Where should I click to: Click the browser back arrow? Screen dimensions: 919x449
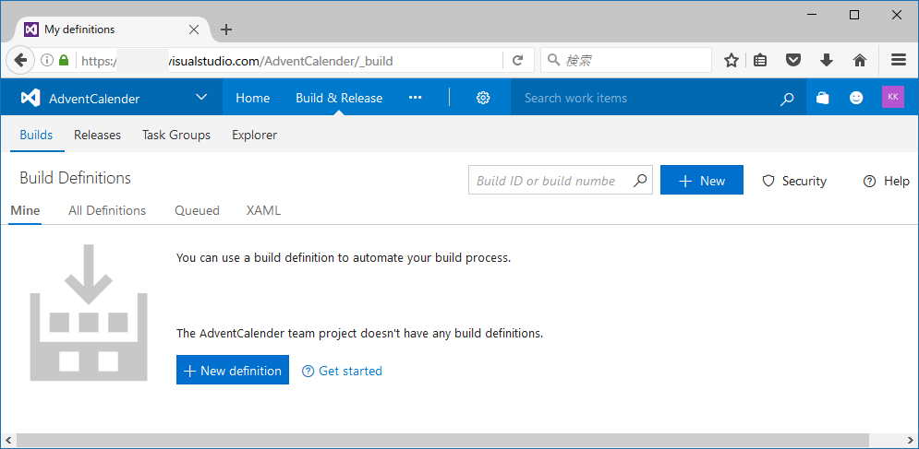click(x=20, y=60)
